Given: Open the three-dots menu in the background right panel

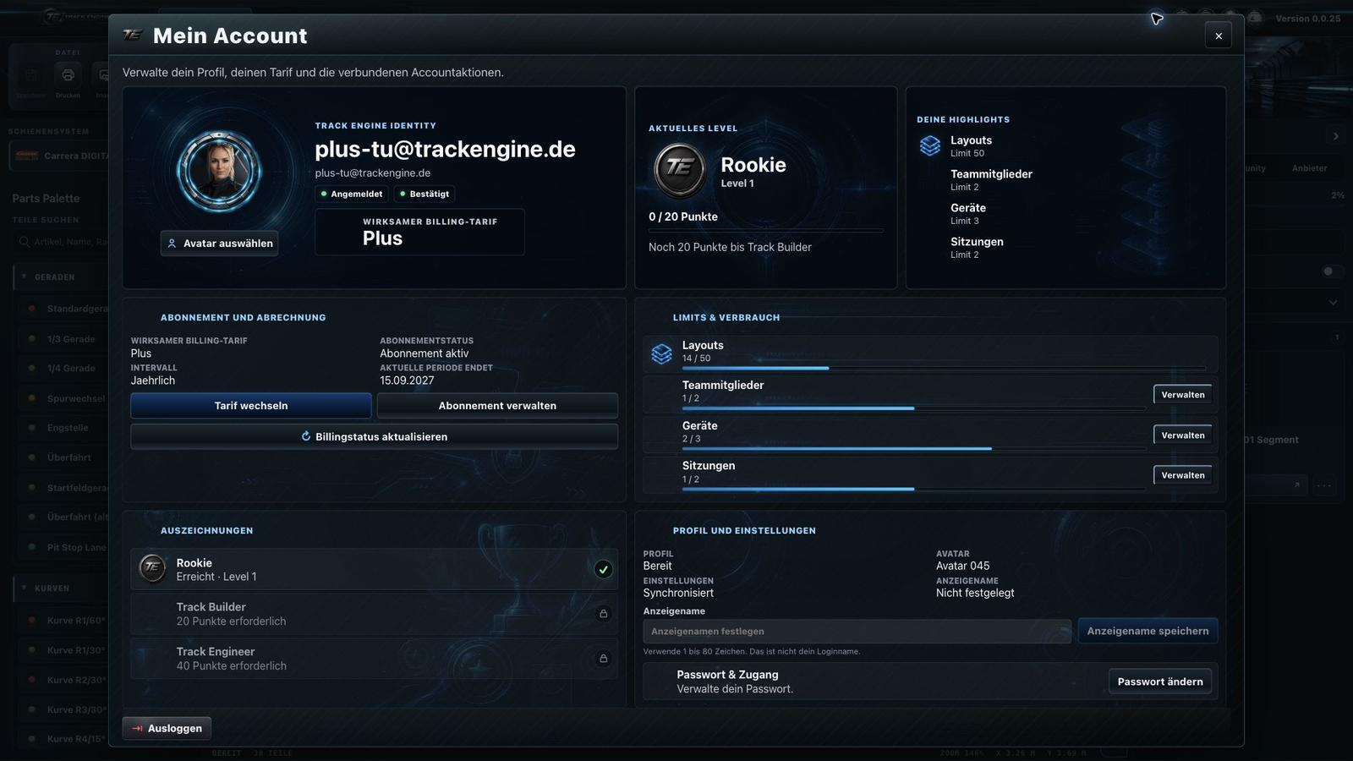Looking at the screenshot, I should point(1324,485).
